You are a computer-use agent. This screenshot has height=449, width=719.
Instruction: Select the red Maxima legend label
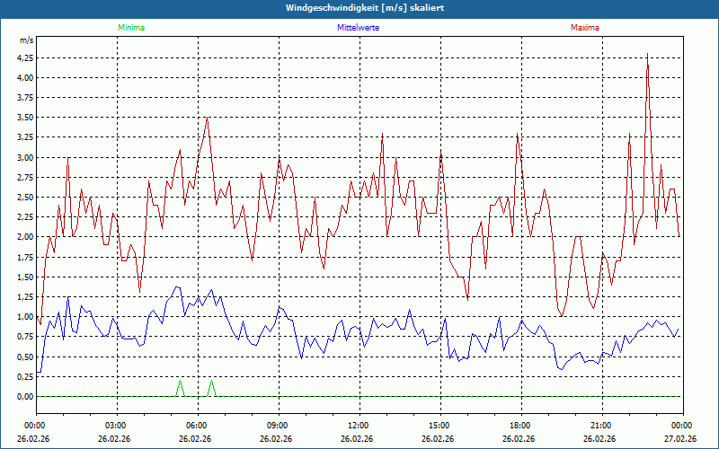point(585,28)
